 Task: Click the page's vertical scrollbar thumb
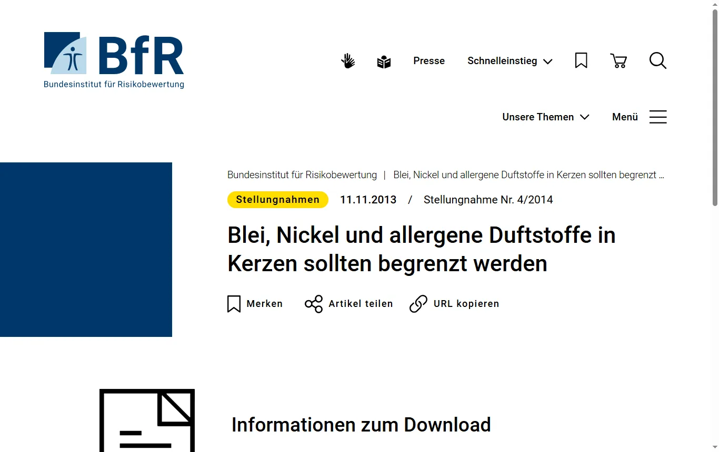click(x=715, y=108)
